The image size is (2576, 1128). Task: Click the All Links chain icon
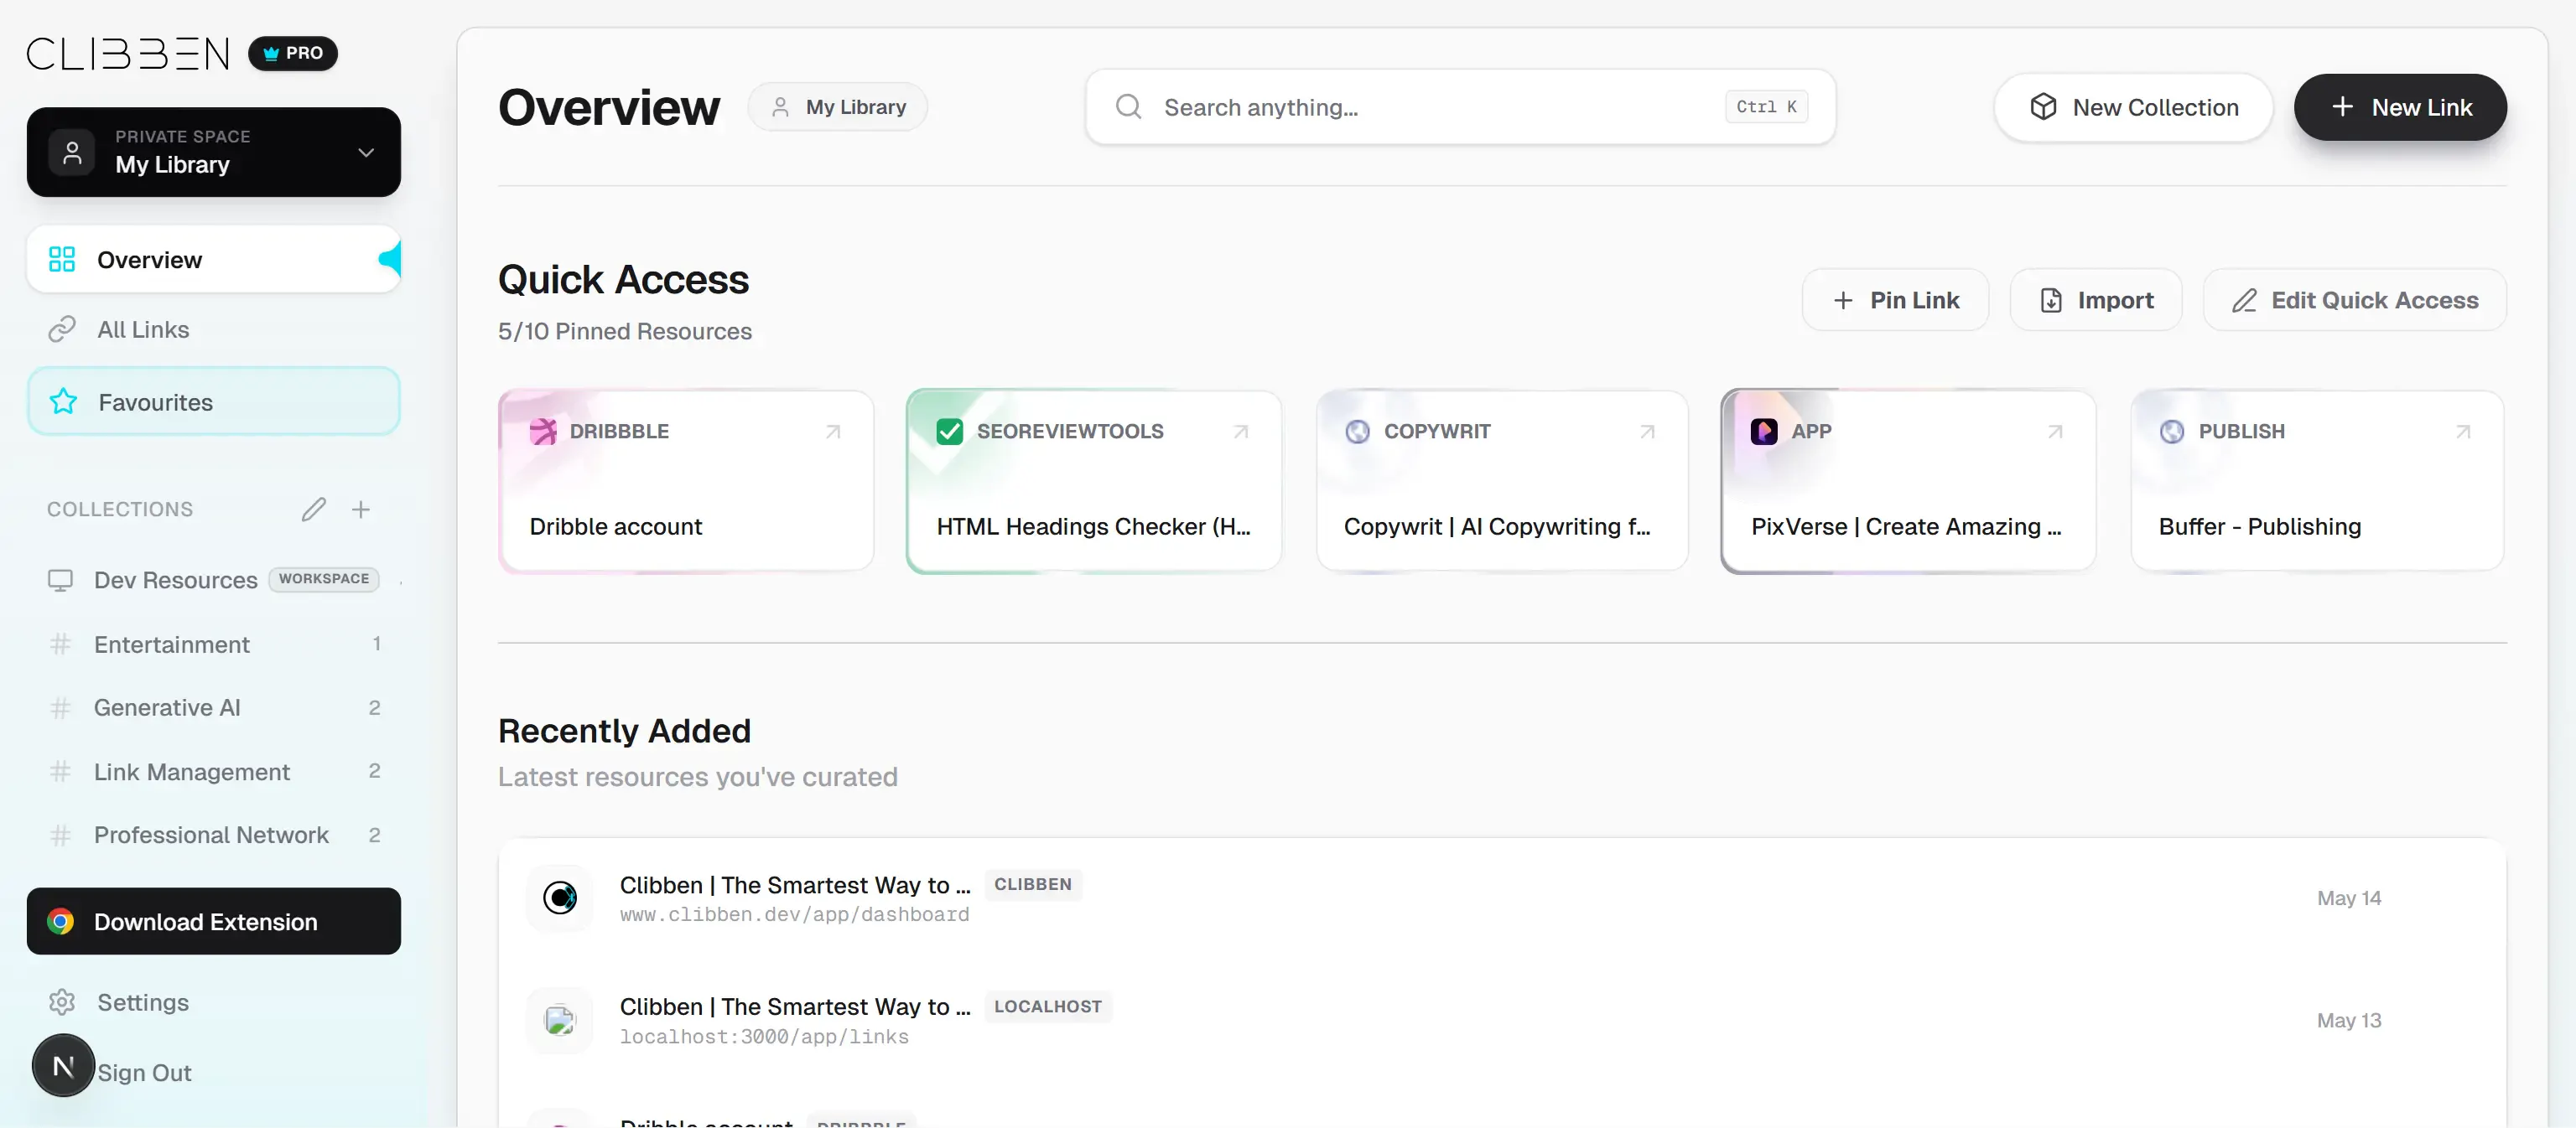click(62, 329)
